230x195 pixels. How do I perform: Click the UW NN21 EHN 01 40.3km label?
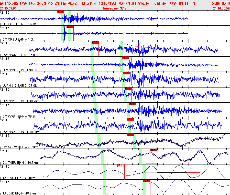(x=21, y=132)
